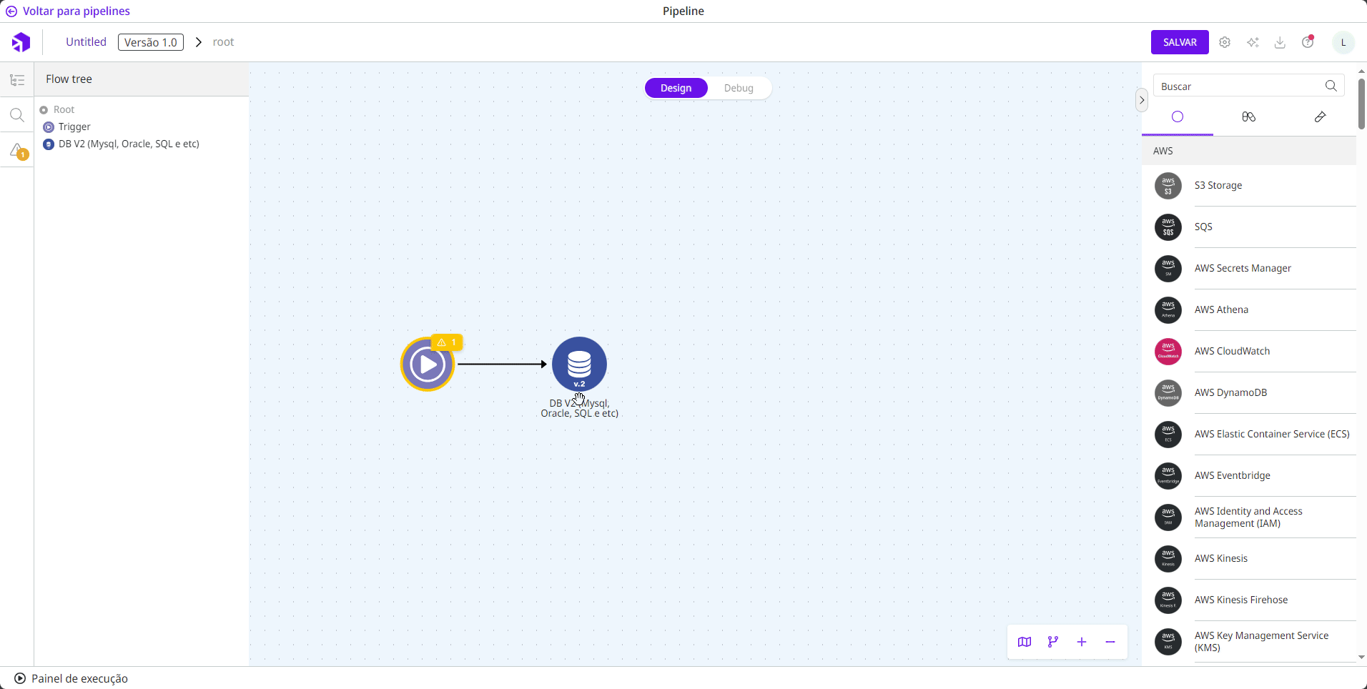Viewport: 1367px width, 689px height.
Task: Open search icon in left sidebar
Action: click(17, 115)
